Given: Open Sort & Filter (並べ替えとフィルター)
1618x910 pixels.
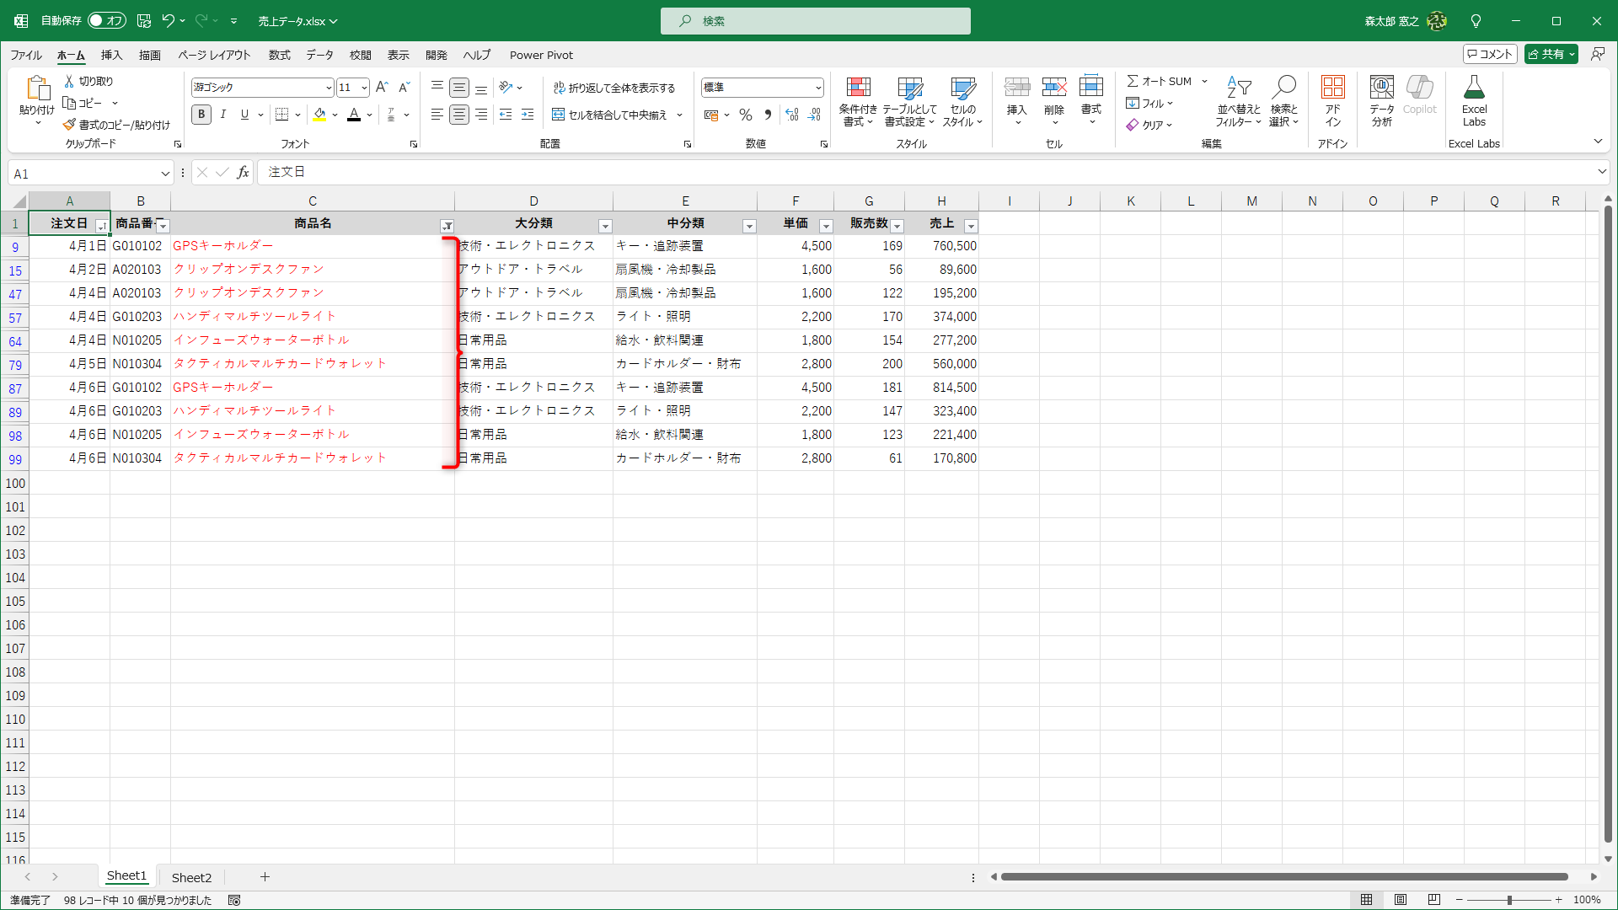Looking at the screenshot, I should click(1237, 101).
